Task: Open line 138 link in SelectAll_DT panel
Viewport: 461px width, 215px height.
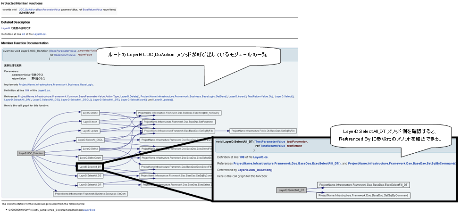Action: click(242, 157)
